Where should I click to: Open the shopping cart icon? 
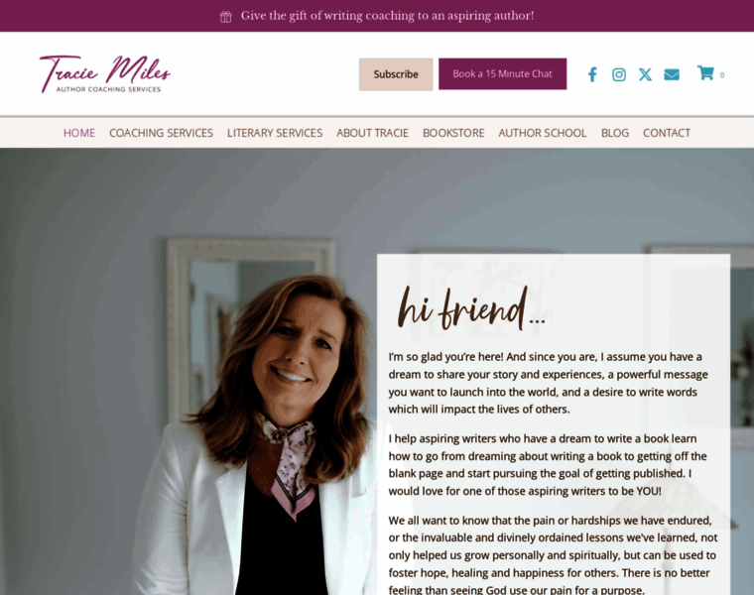[705, 73]
